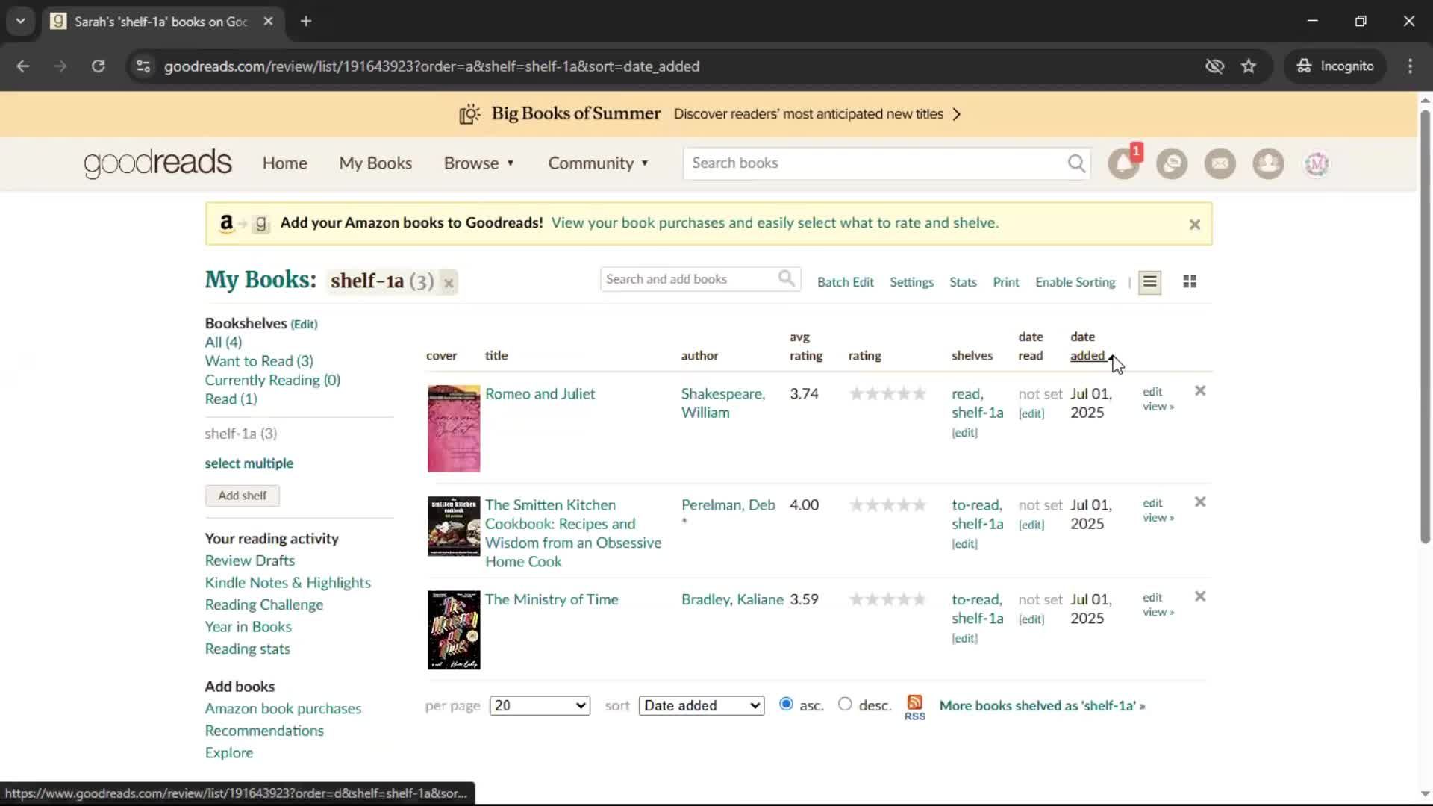Select descending sort order radio
The image size is (1433, 806).
pos(845,704)
